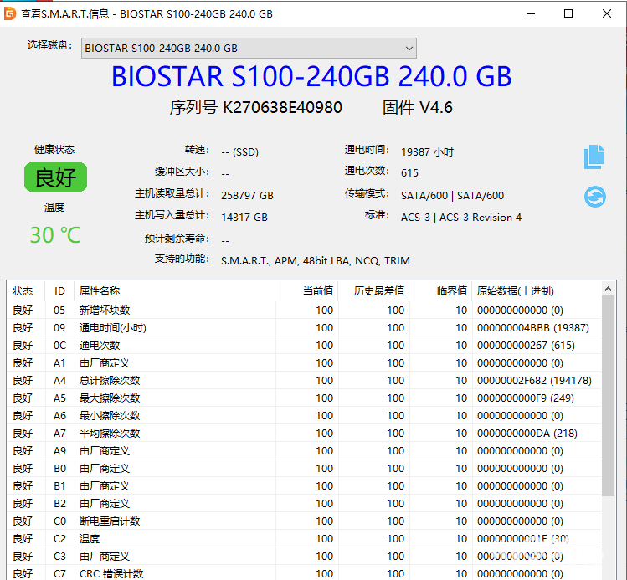Maximize the S.M.A.R.T. info window
This screenshot has height=580, width=627.
click(x=568, y=13)
